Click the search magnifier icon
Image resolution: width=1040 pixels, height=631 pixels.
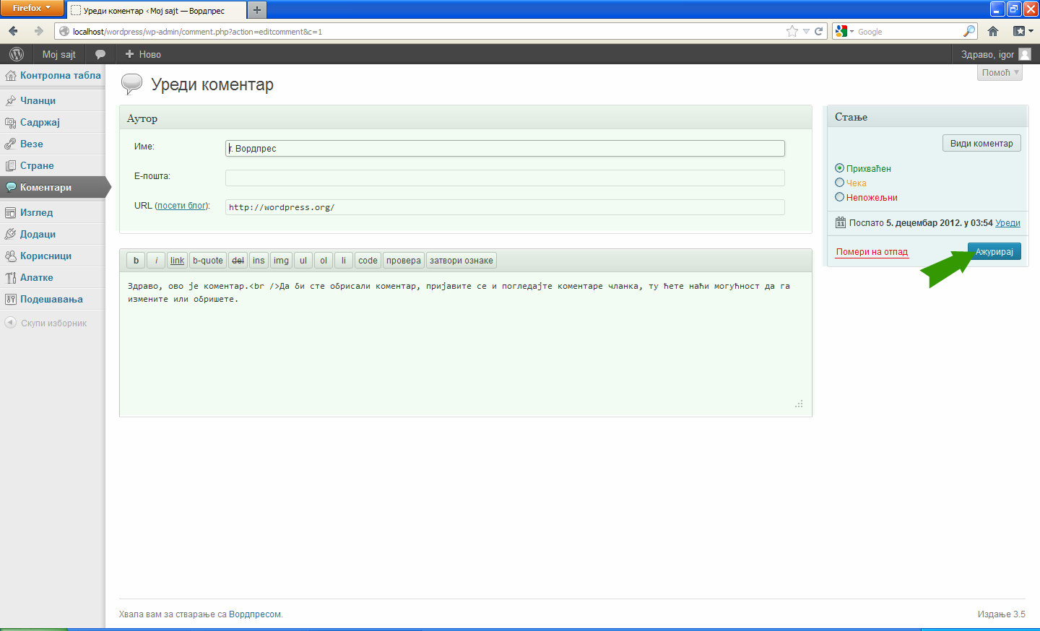pyautogui.click(x=969, y=31)
